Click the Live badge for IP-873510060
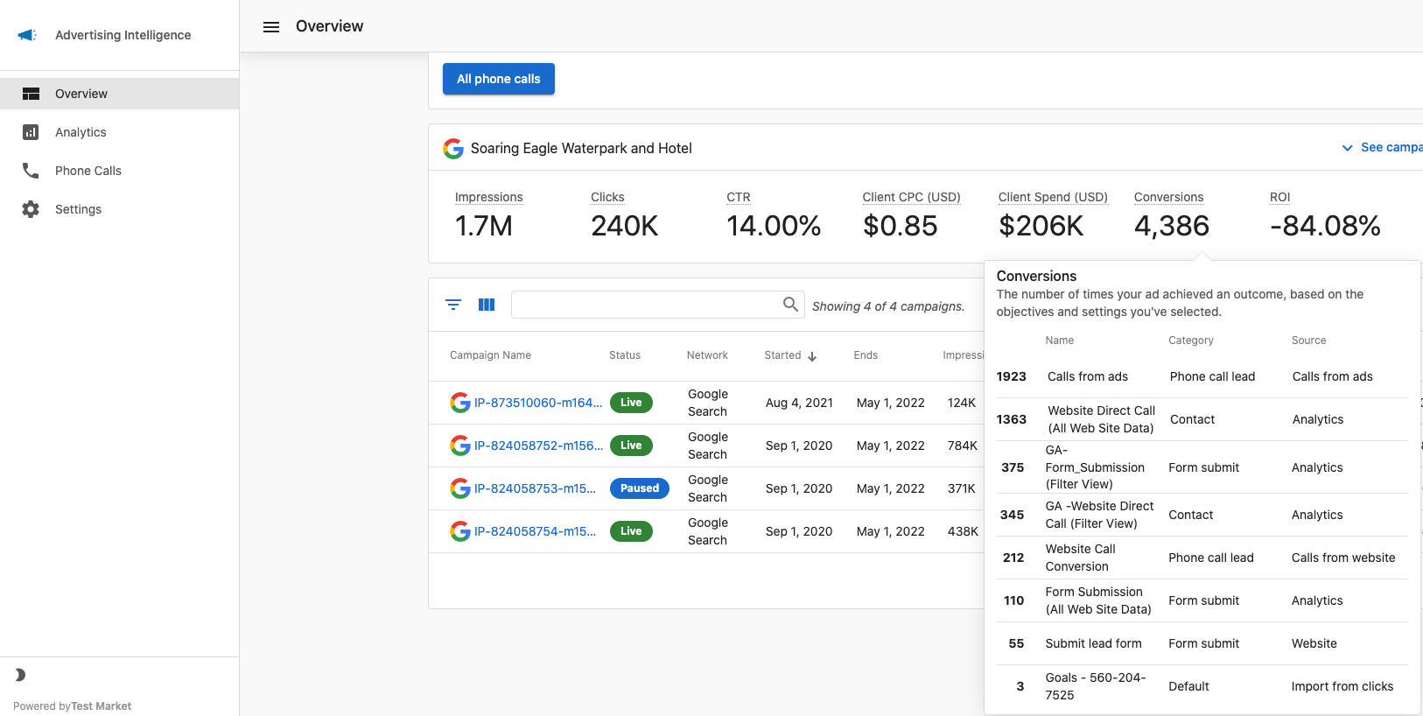Image resolution: width=1423 pixels, height=716 pixels. coord(631,403)
